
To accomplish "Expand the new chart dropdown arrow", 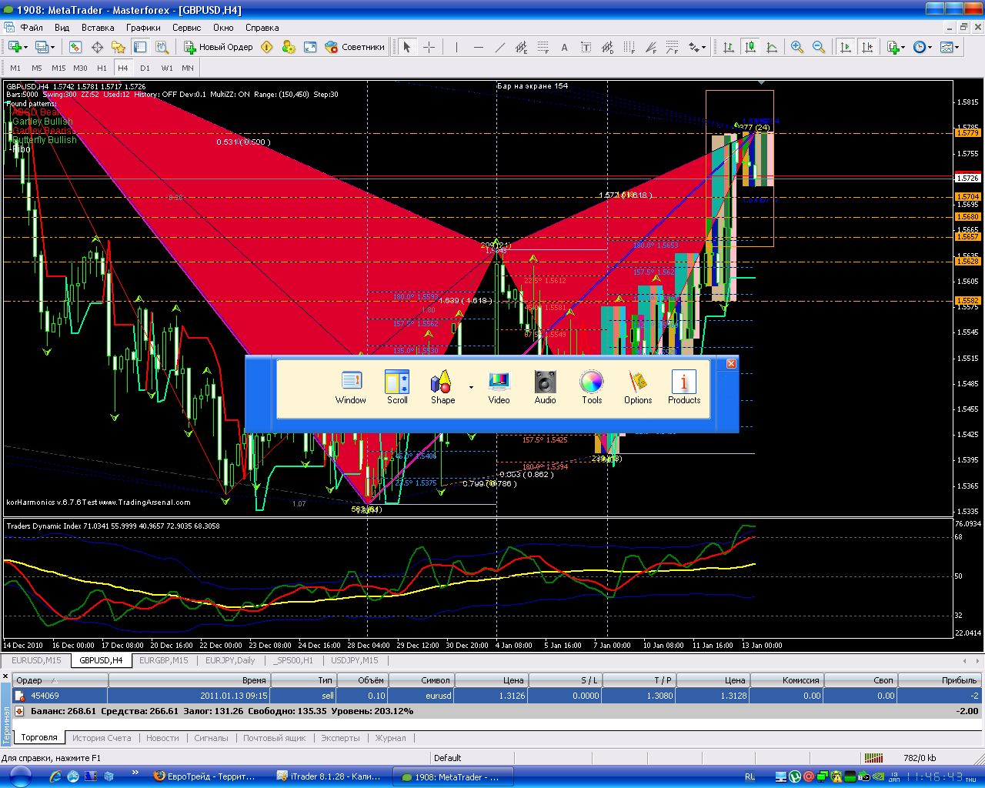I will click(25, 47).
